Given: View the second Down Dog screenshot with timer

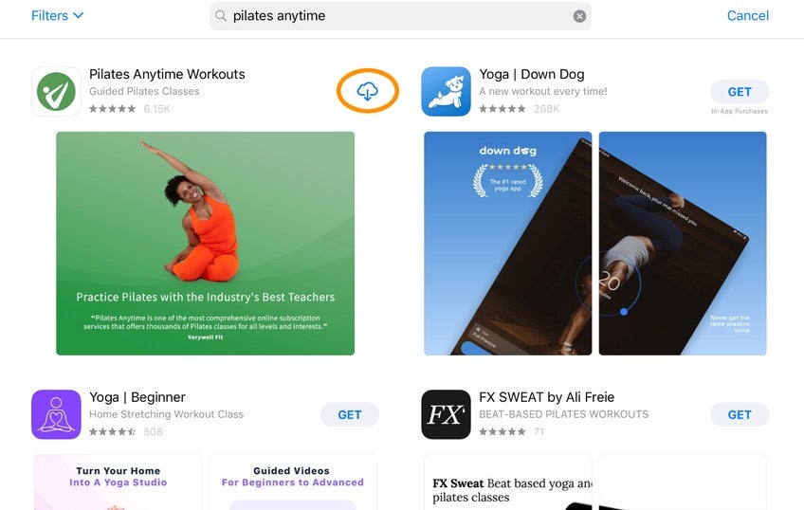Looking at the screenshot, I should 682,243.
